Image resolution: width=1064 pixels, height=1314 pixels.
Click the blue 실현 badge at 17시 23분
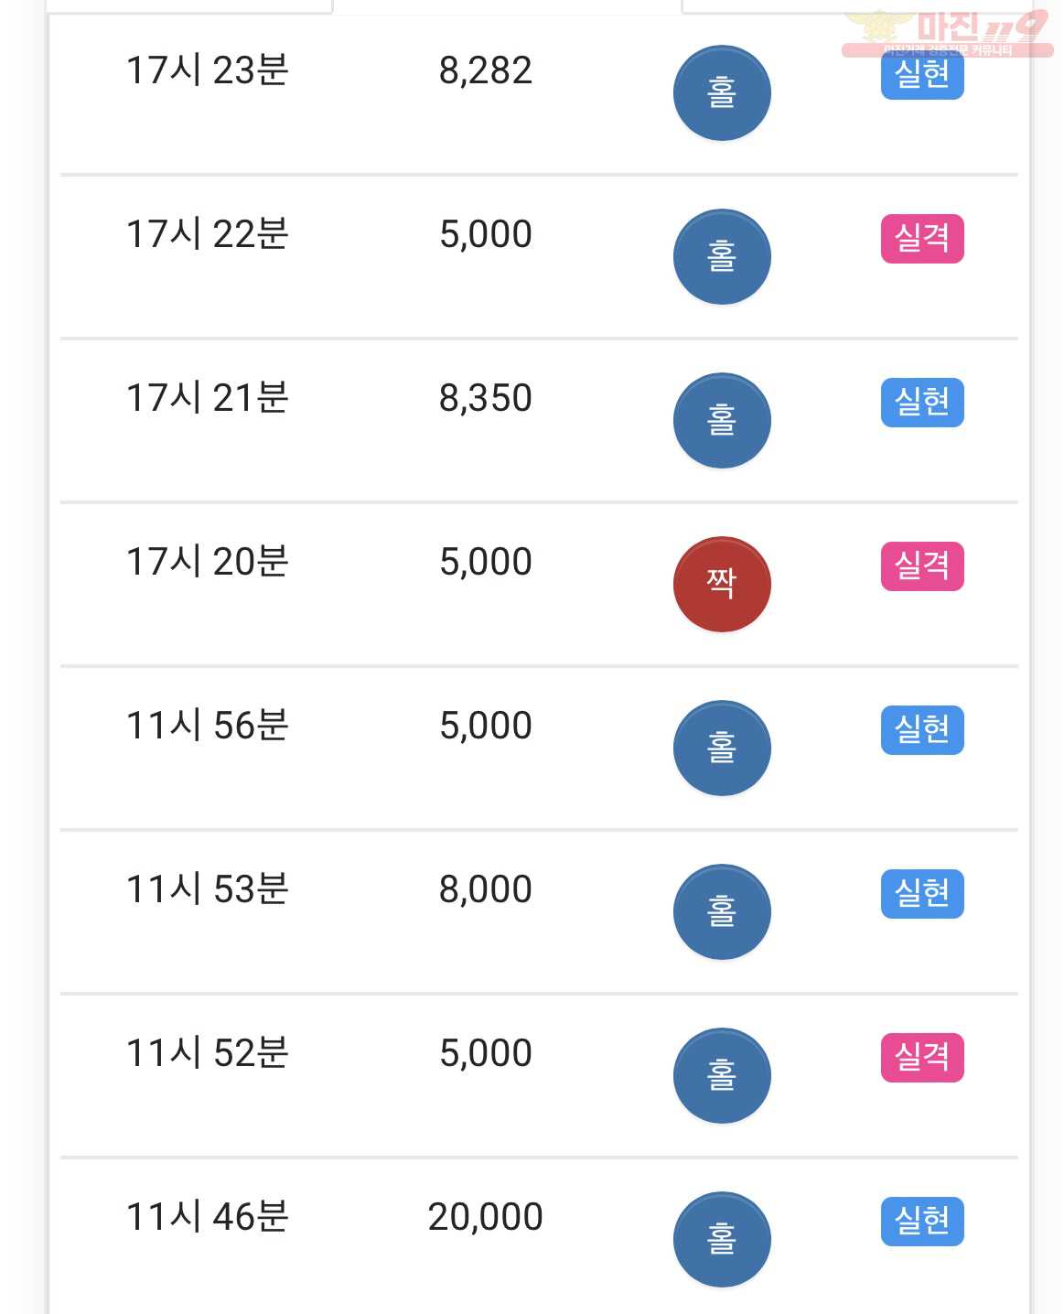[922, 75]
